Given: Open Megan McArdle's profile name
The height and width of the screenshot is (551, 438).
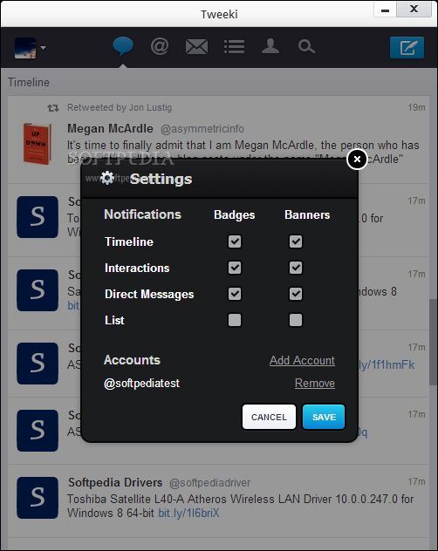Looking at the screenshot, I should coord(110,129).
